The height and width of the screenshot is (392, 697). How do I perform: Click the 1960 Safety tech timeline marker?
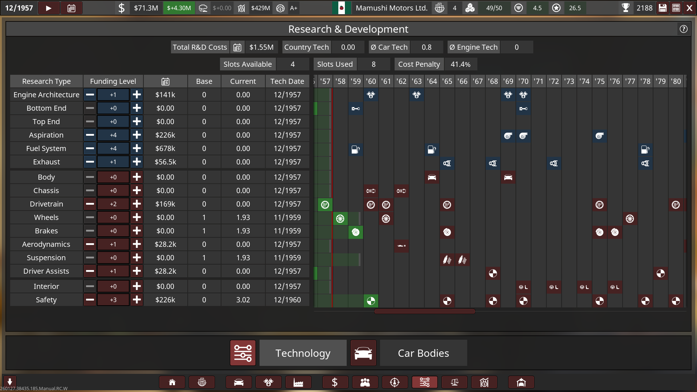pyautogui.click(x=371, y=301)
